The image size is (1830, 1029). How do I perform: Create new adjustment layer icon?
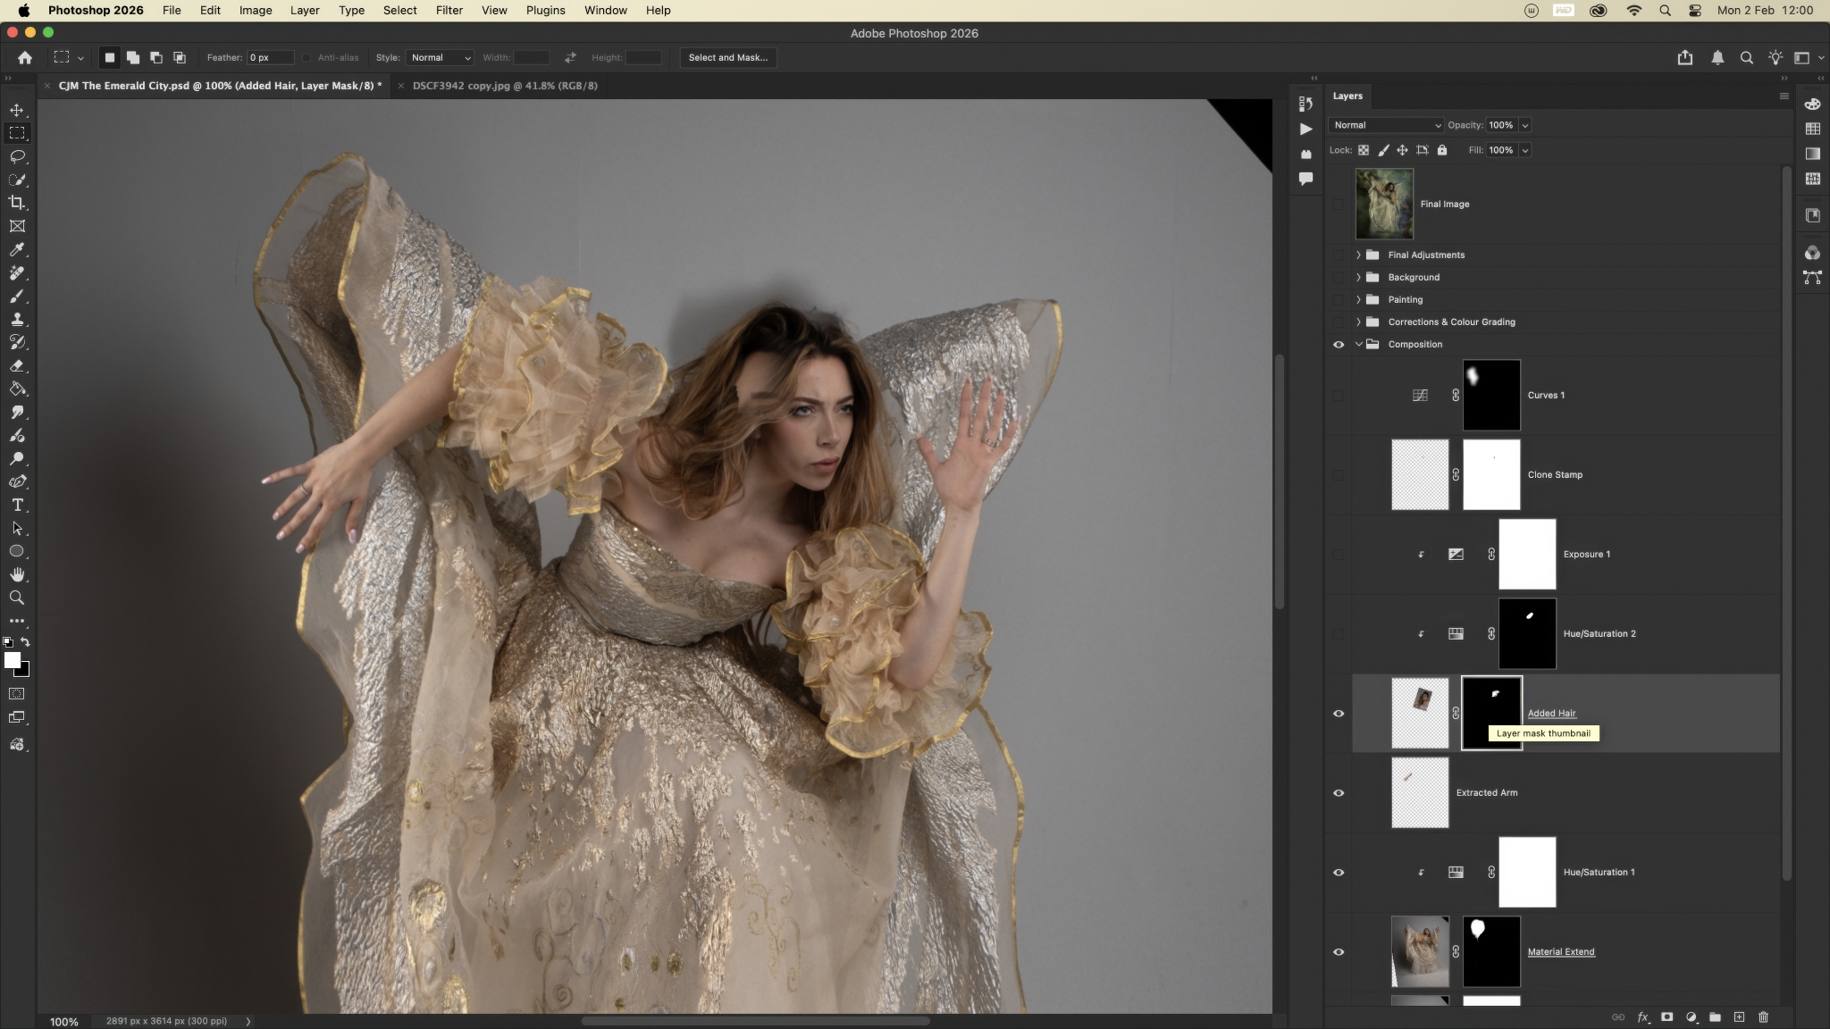1691,1016
